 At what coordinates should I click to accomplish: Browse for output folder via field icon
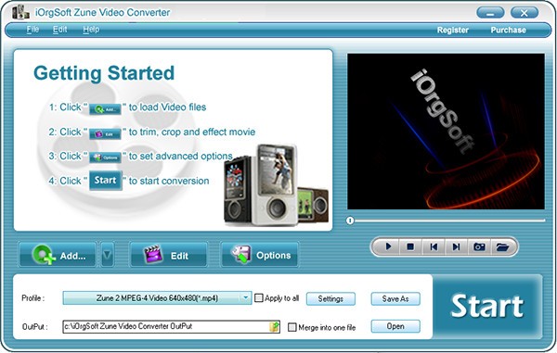[x=274, y=326]
